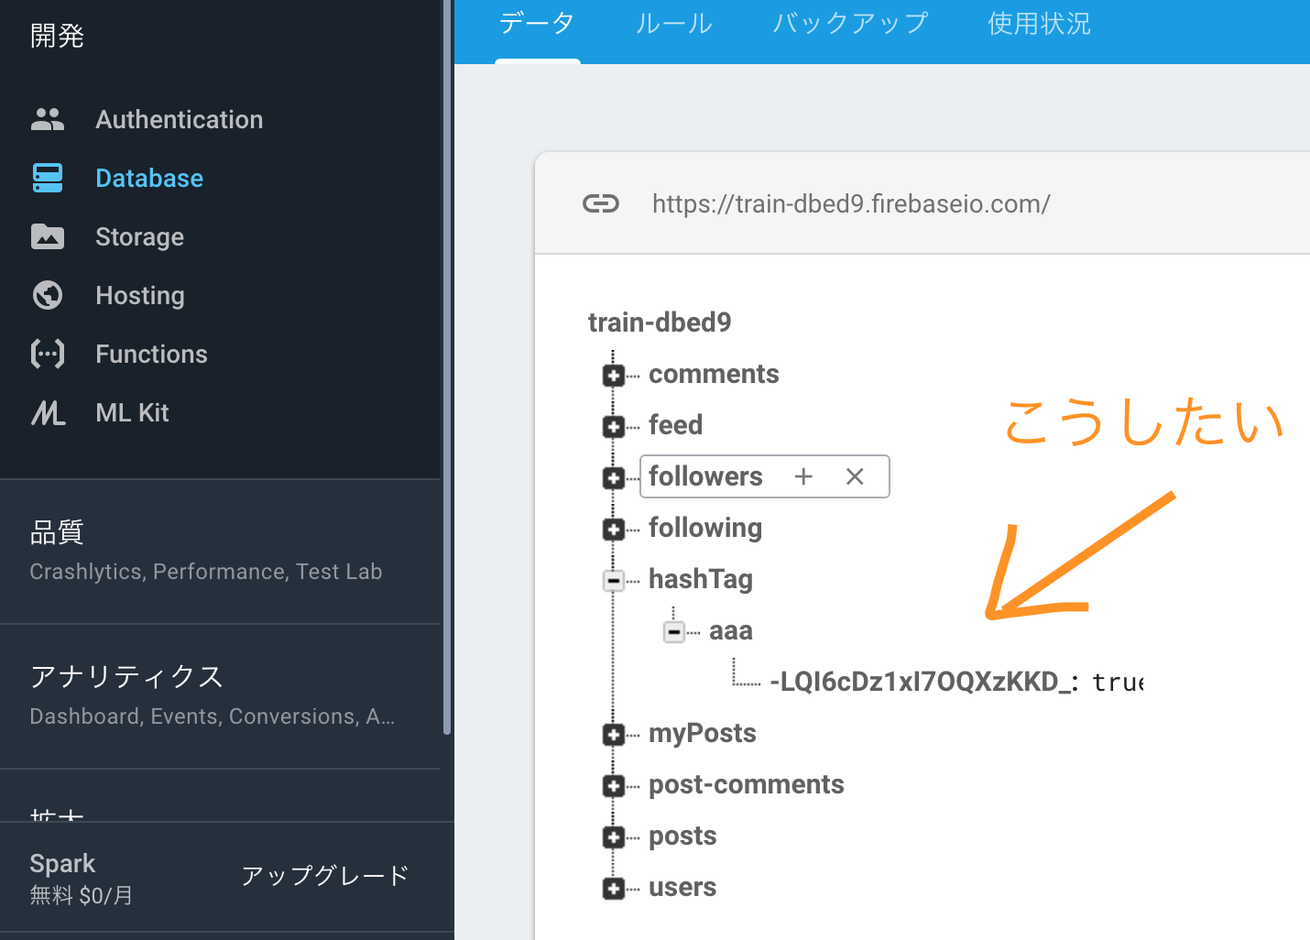Viewport: 1310px width, 940px height.
Task: Select the Hosting globe icon
Action: [x=48, y=295]
